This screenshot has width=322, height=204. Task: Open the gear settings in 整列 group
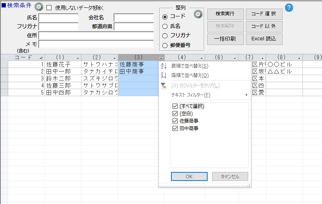point(198,14)
